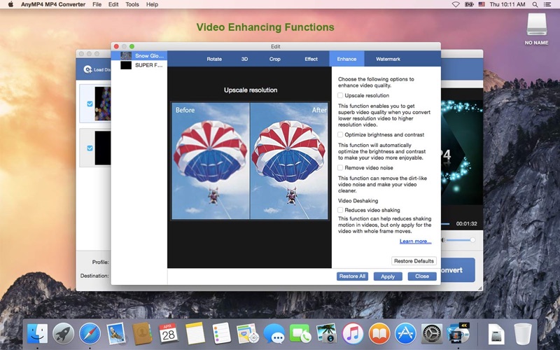Tick the Remove video noise option

(340, 167)
